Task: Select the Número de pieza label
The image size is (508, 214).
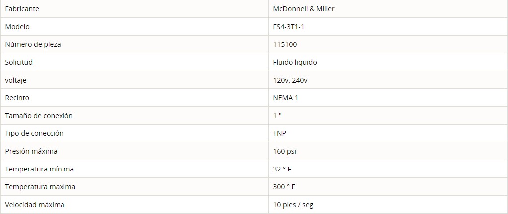Action: [33, 44]
